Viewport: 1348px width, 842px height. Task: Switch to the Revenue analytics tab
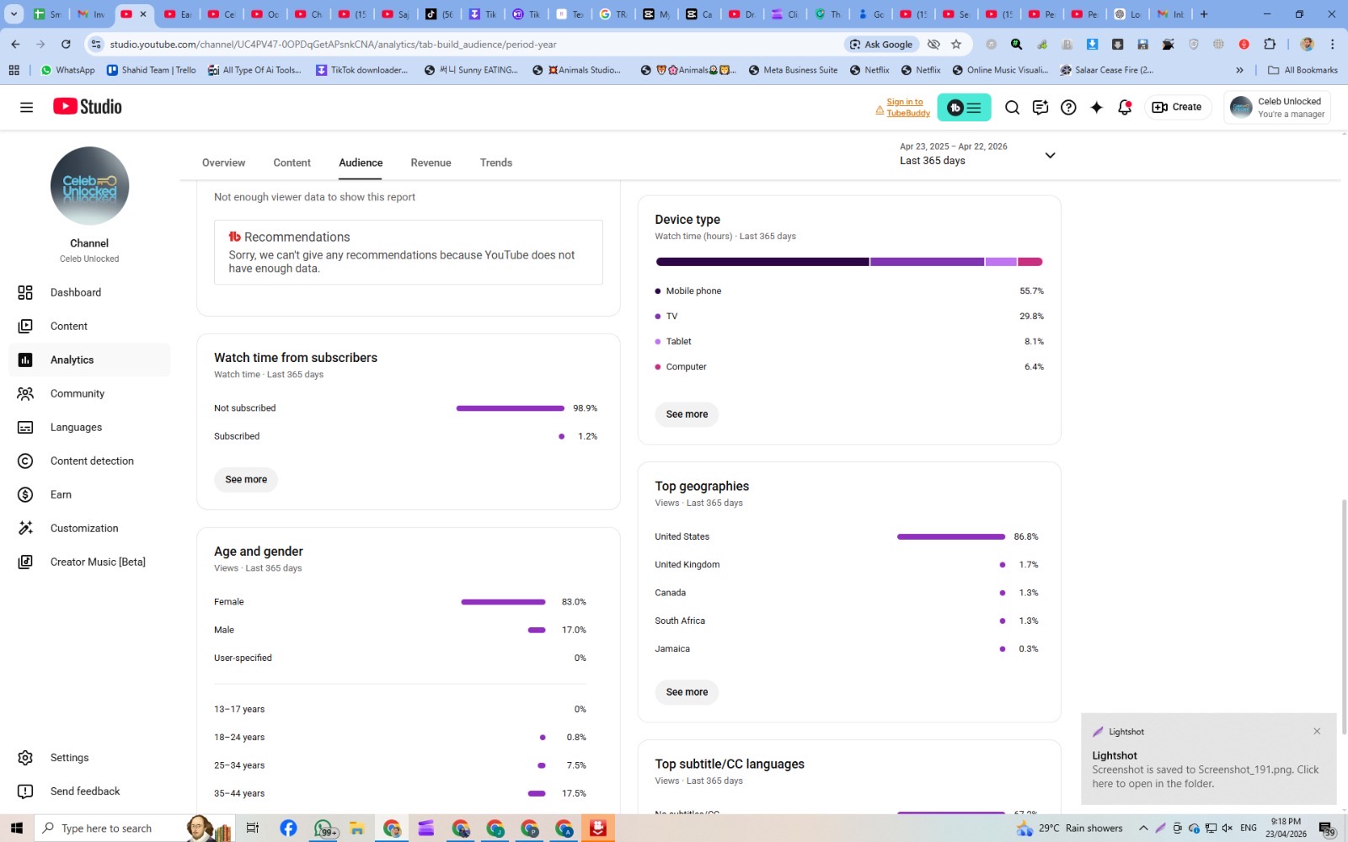(431, 163)
